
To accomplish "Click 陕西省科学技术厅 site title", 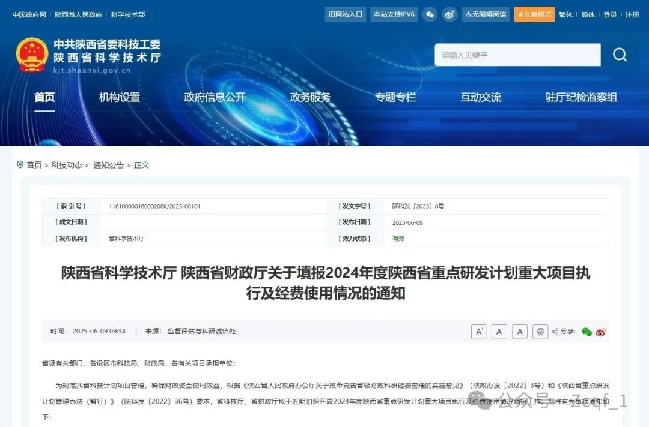I will coord(107,58).
